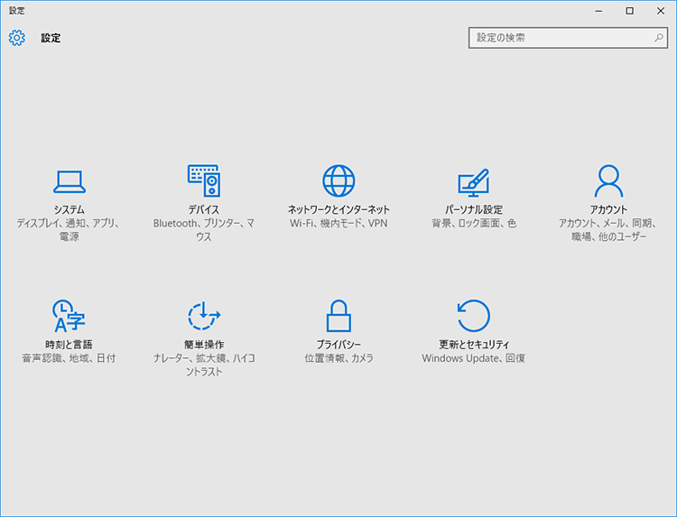
Task: Open the ネットワークとインターネット text label
Action: click(338, 209)
